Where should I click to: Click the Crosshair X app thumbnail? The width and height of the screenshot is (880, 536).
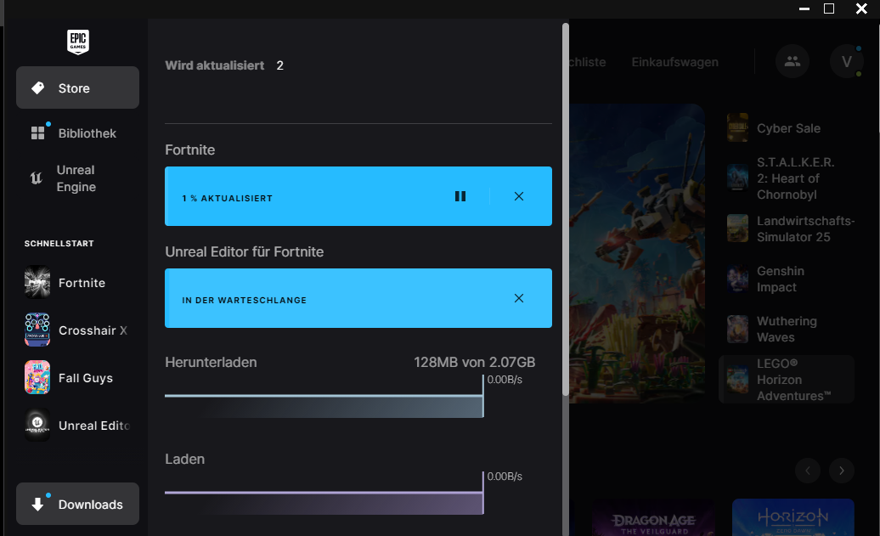tap(37, 330)
